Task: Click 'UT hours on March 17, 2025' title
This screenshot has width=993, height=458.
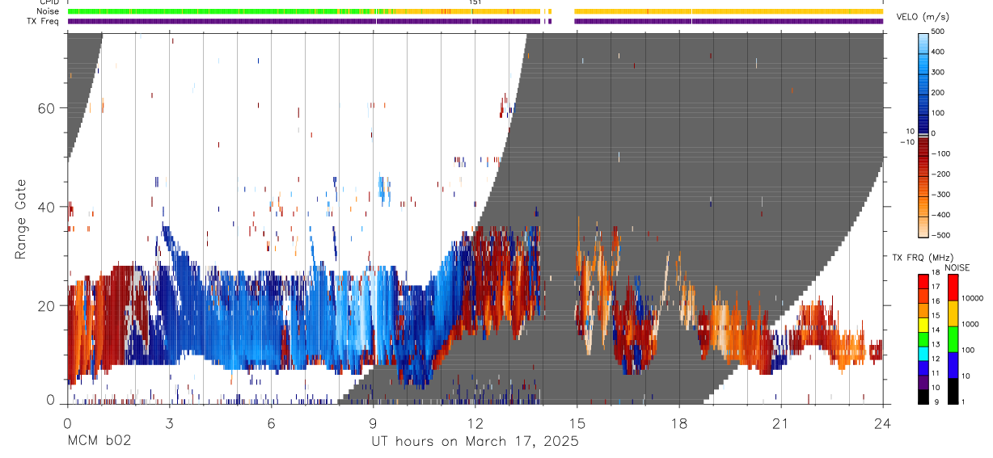Action: 475,441
